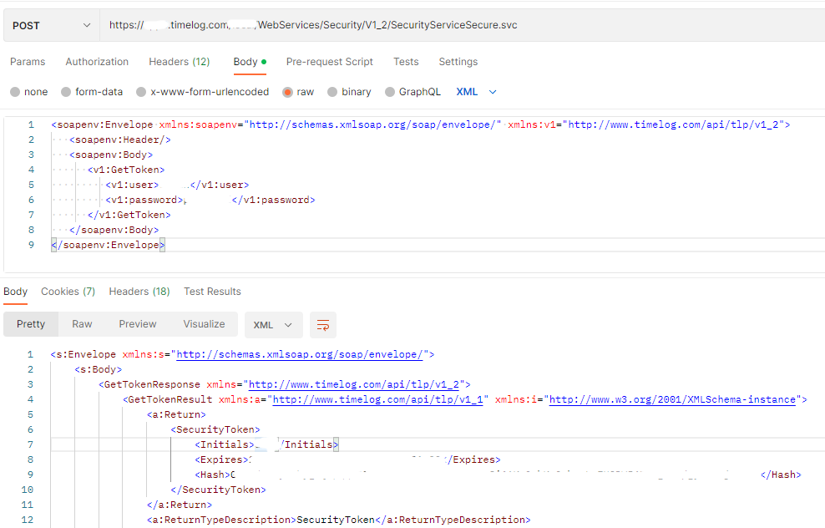This screenshot has height=528, width=825.
Task: Pick the binary body type option
Action: 332,92
